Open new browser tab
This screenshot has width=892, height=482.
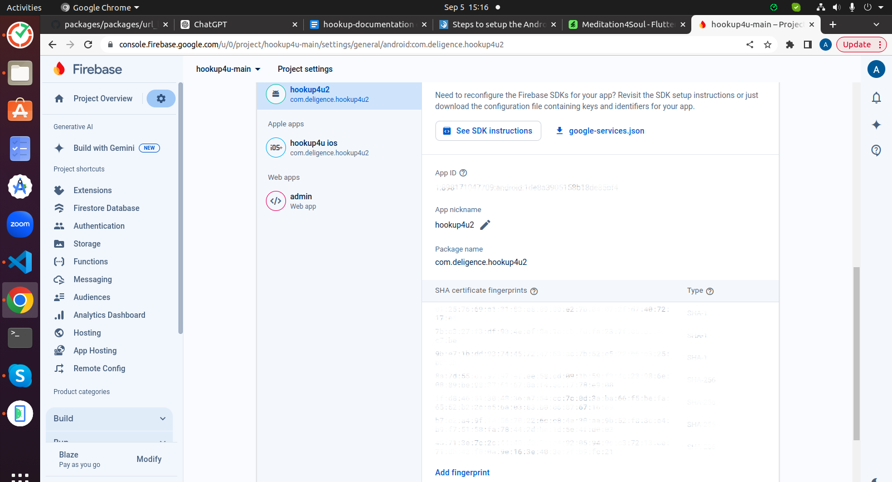coord(833,24)
